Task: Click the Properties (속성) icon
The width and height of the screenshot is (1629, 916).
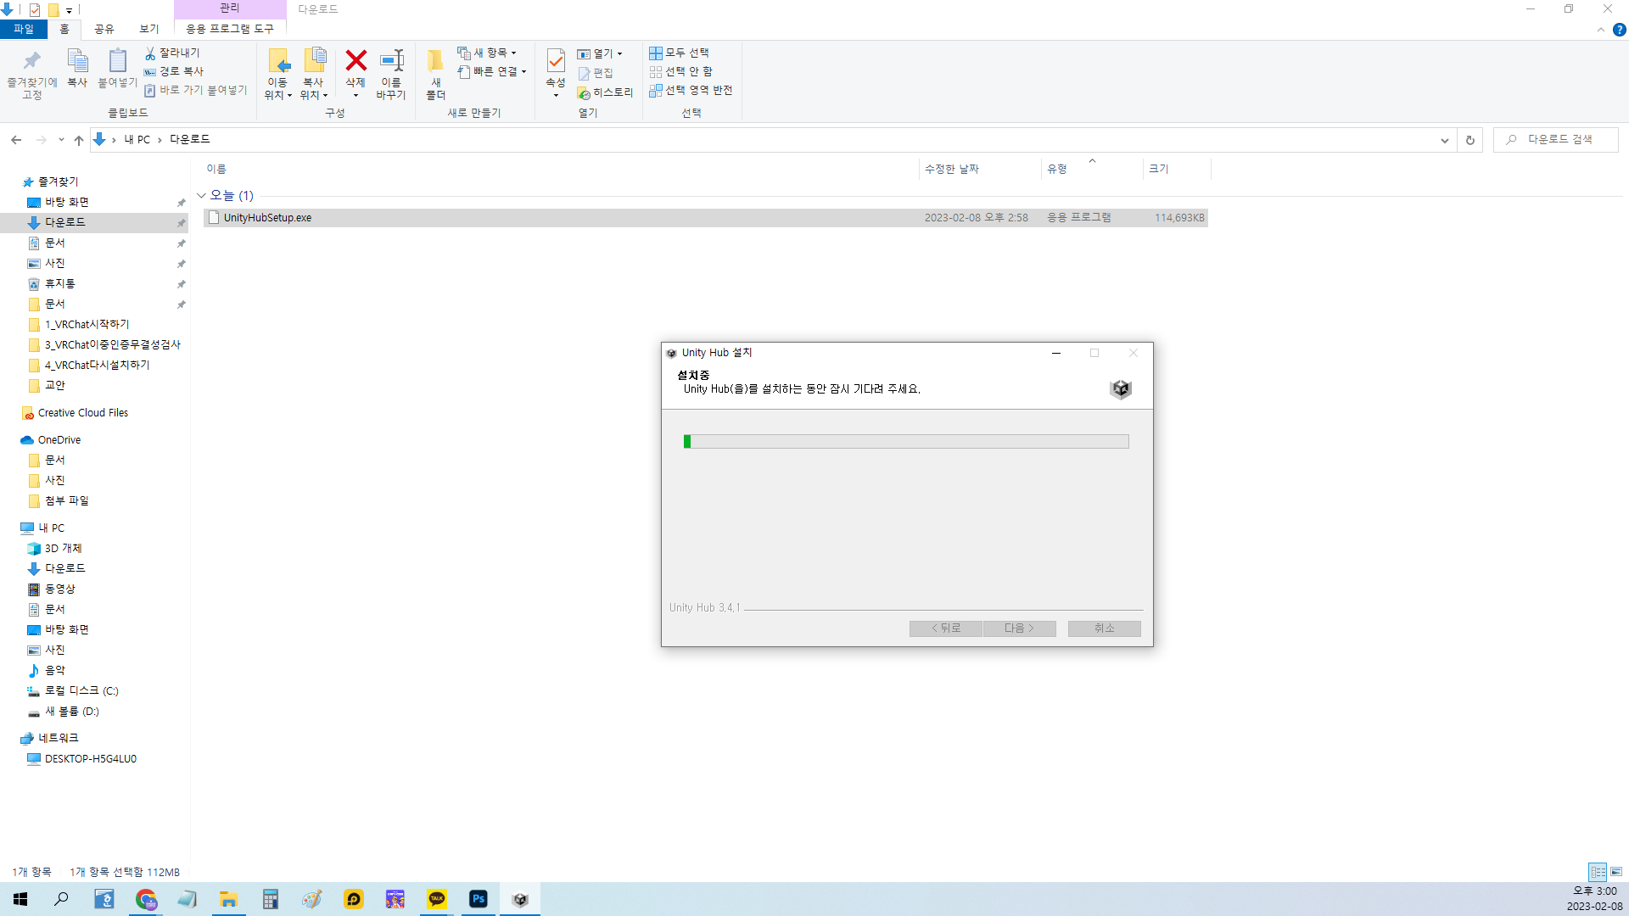Action: (556, 61)
